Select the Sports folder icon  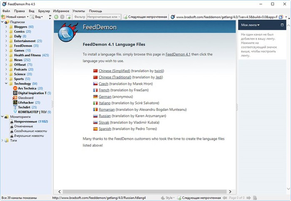click(x=11, y=79)
